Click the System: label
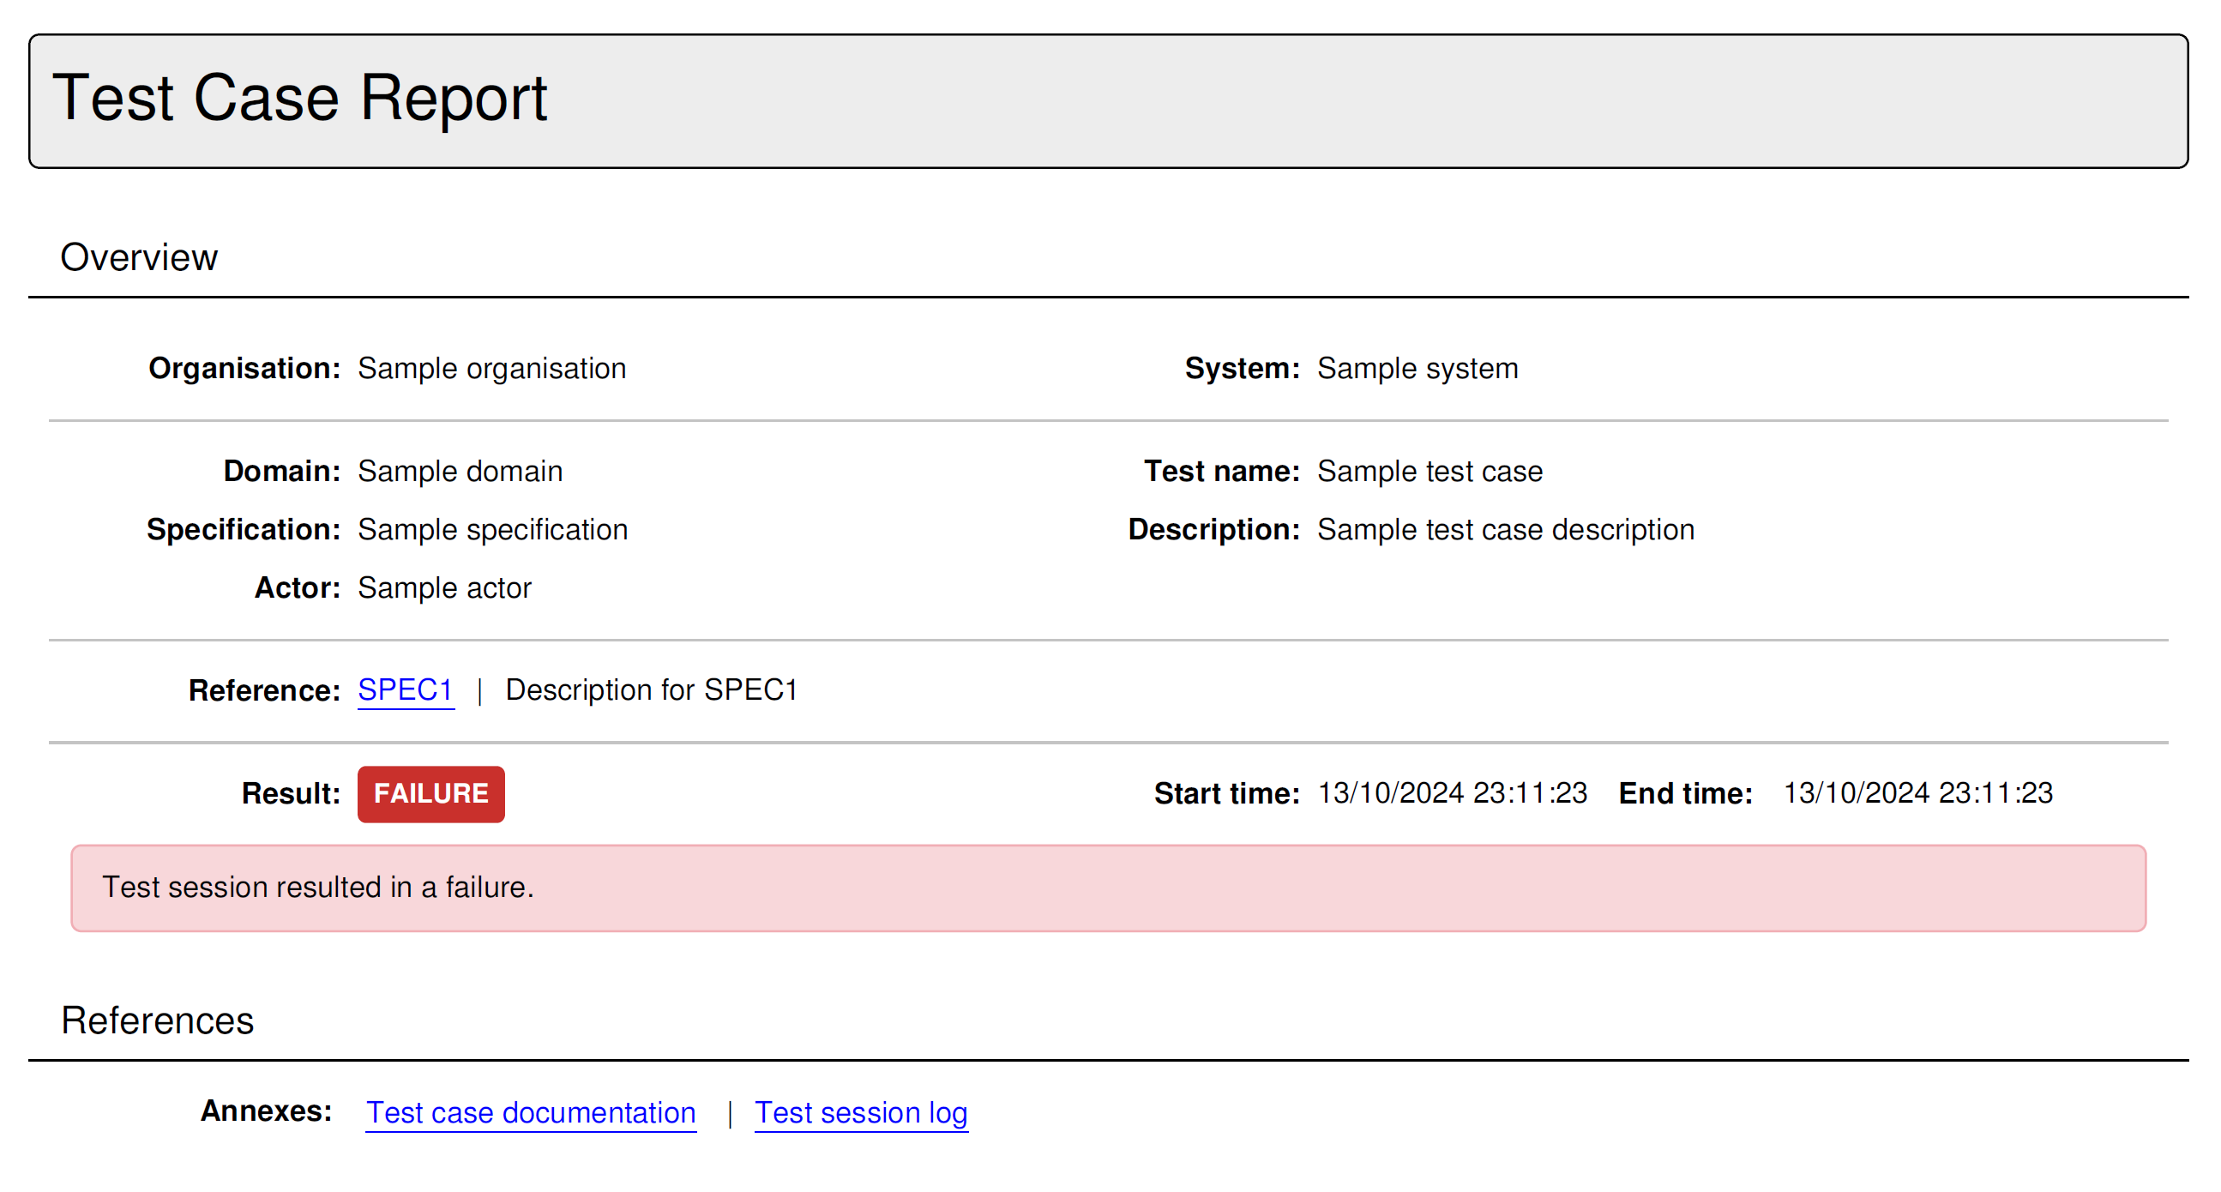This screenshot has width=2221, height=1192. click(x=1243, y=368)
